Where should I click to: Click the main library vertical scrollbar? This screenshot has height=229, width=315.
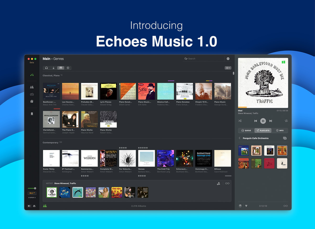234,73
